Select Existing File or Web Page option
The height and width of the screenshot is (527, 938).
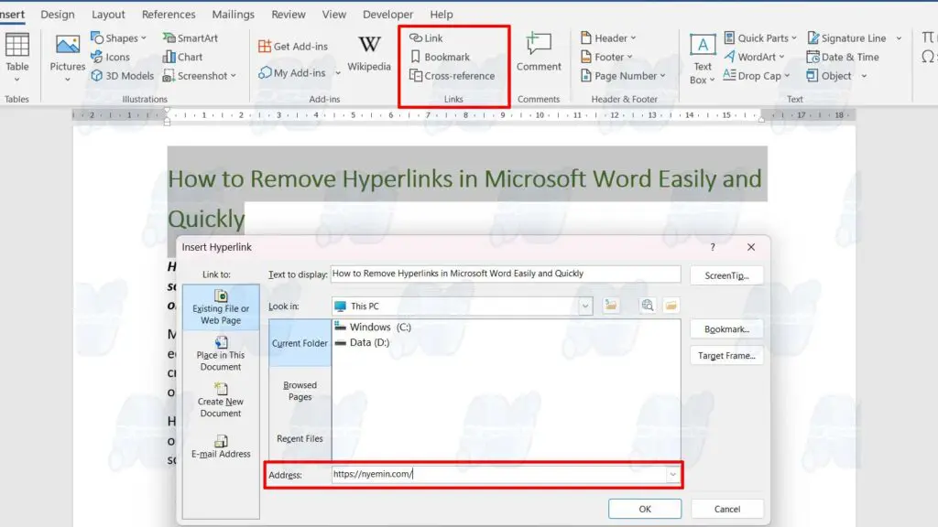[221, 307]
